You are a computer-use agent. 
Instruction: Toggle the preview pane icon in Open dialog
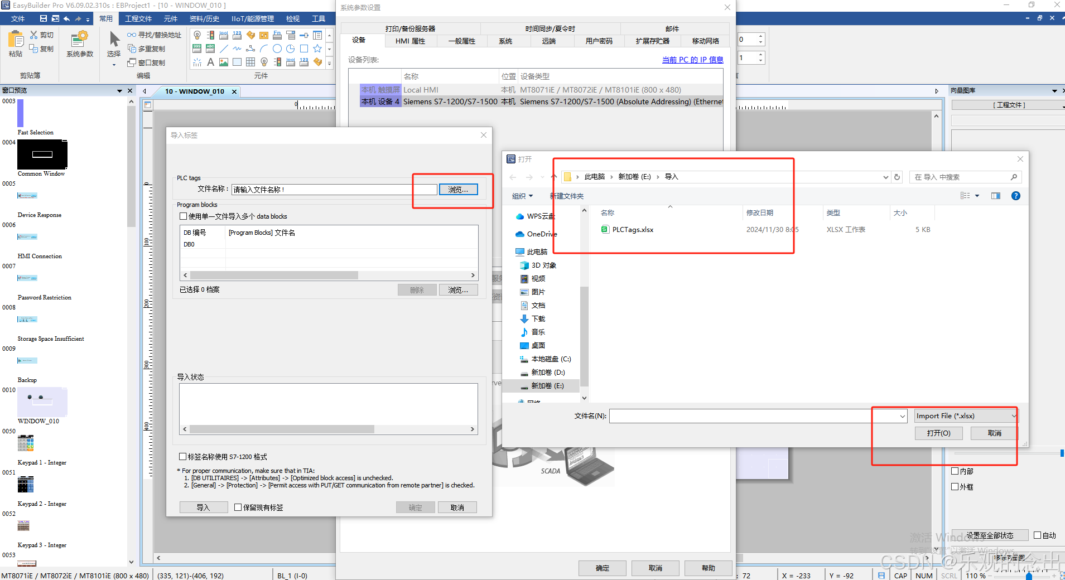(x=996, y=196)
